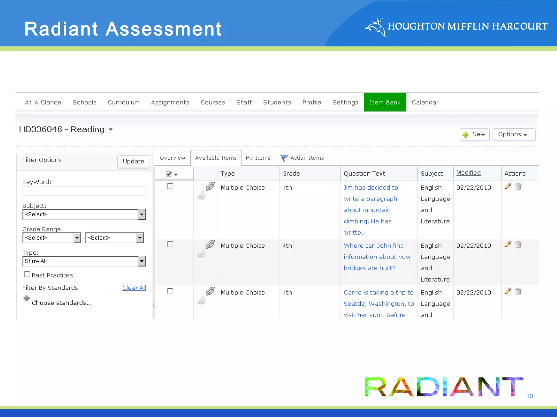Click paperclip icon in Carrie question row
The width and height of the screenshot is (557, 417).
210,291
